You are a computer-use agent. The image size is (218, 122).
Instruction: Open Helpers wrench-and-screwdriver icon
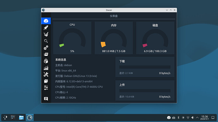point(46,74)
